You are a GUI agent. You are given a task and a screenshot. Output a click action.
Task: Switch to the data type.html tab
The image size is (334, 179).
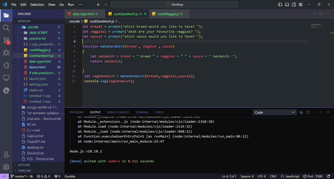tap(85, 14)
